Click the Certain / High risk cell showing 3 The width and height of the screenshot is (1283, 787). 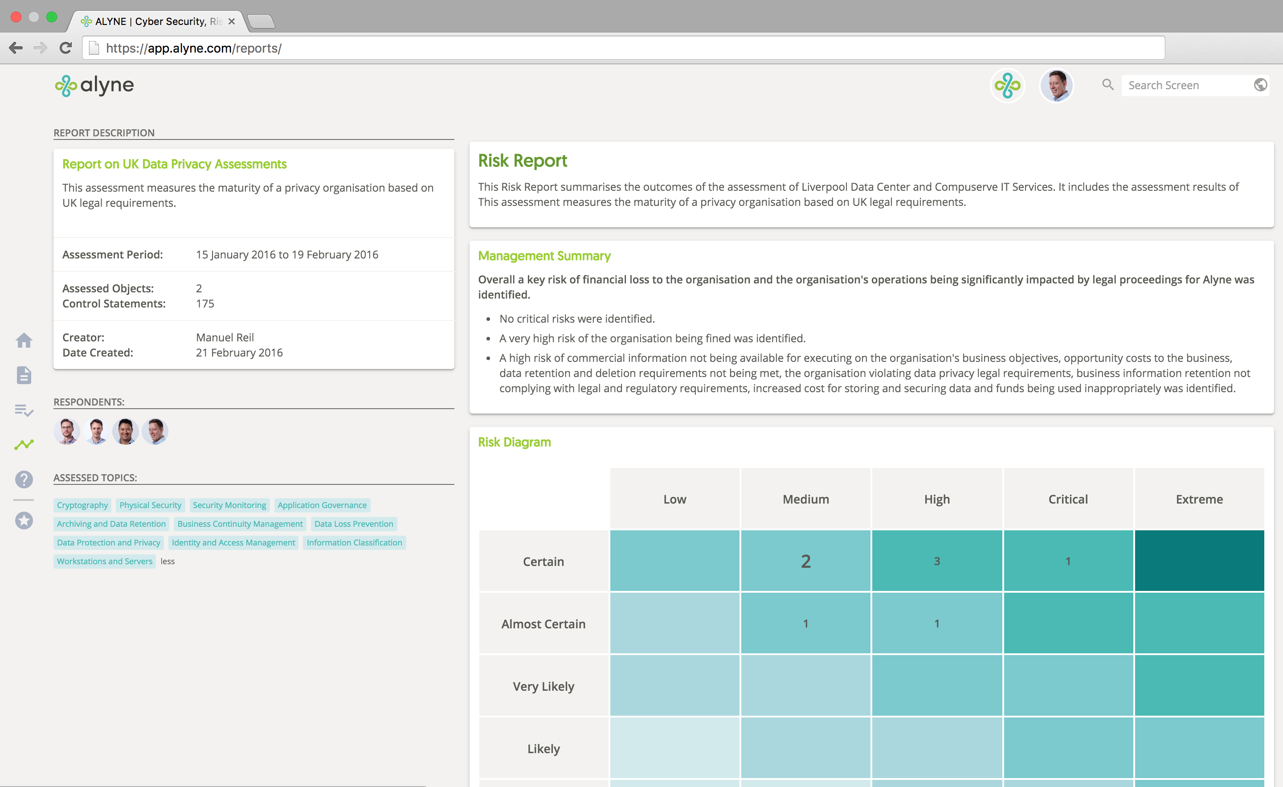(x=936, y=561)
